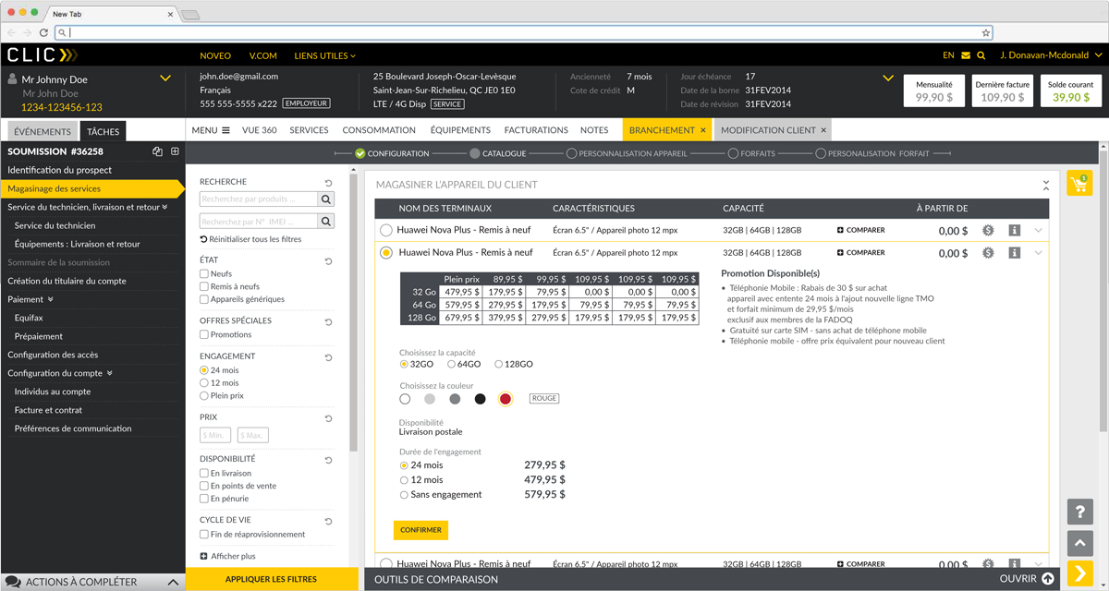
Task: Go to the CONSOMMATION tab
Action: tap(379, 130)
